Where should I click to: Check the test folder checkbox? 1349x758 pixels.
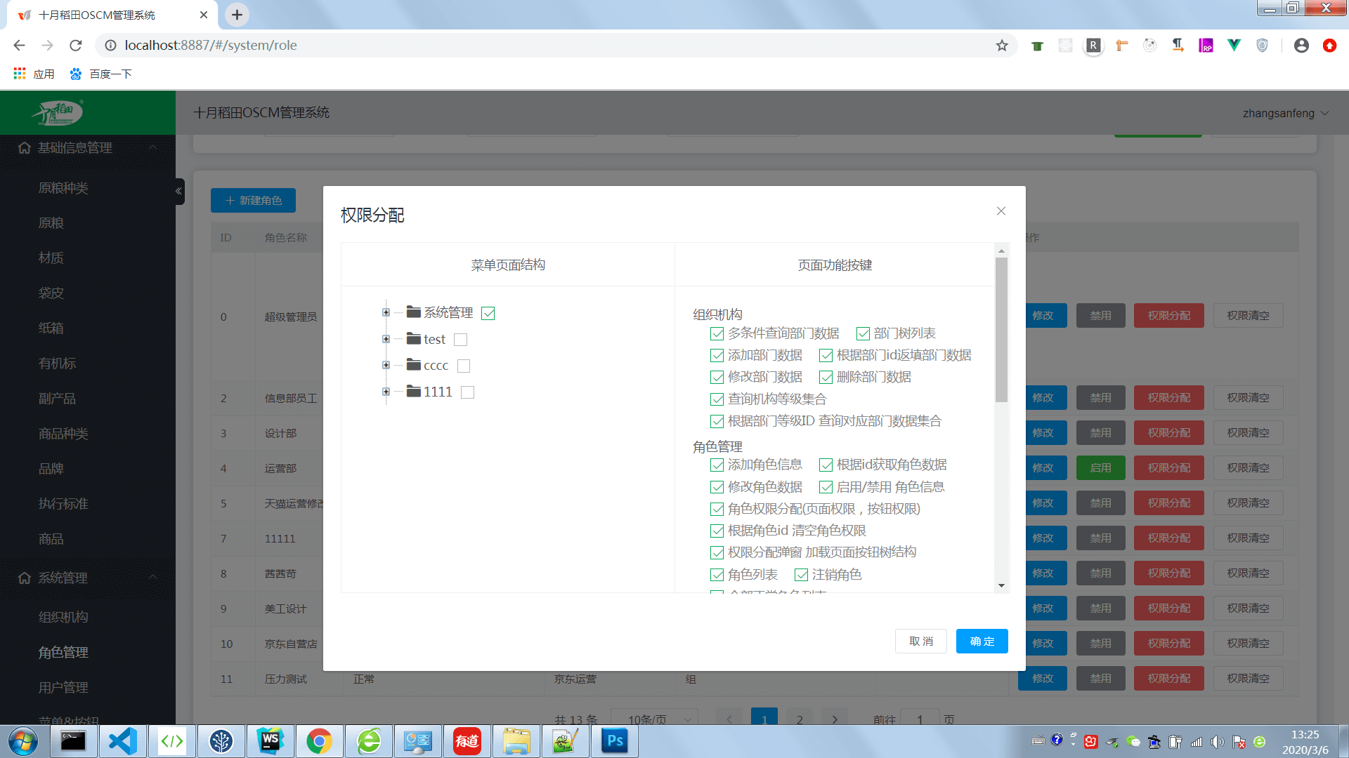[461, 340]
